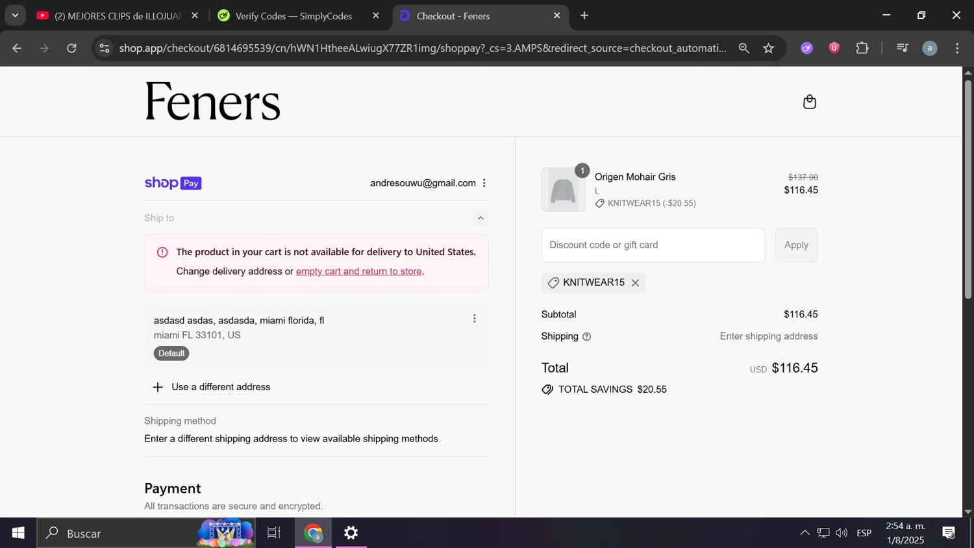Click the delivery error alert icon
Viewport: 974px width, 548px height.
(162, 253)
